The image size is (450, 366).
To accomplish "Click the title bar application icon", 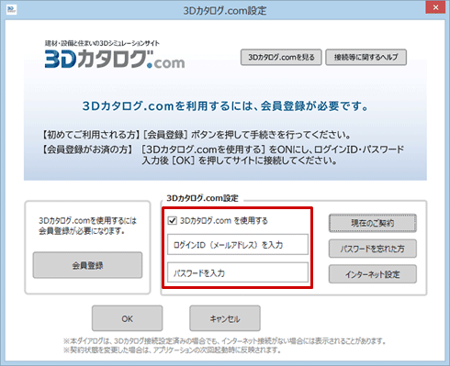I will (11, 9).
